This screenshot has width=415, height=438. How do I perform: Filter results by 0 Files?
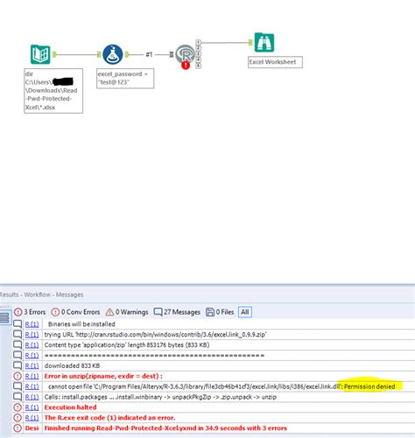tap(220, 312)
